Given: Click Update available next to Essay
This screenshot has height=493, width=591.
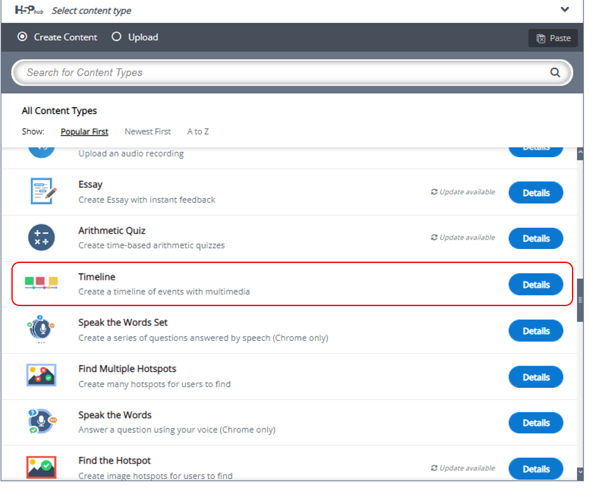Looking at the screenshot, I should click(x=463, y=192).
